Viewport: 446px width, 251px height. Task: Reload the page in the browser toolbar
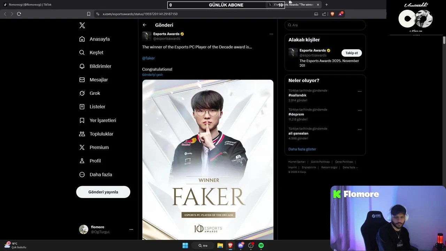[19, 14]
